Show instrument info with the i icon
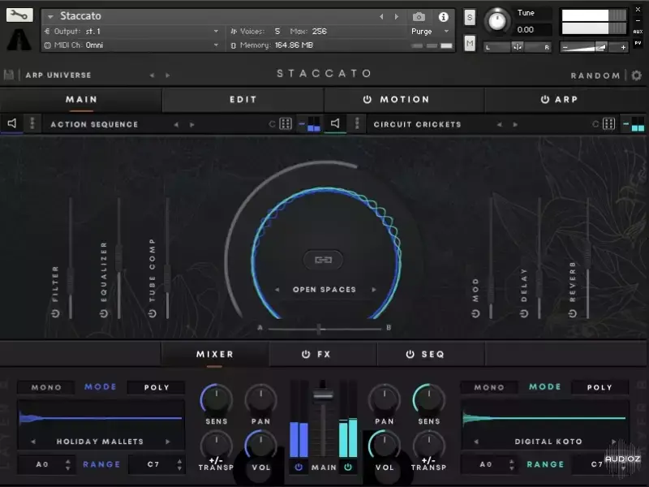 pos(443,17)
